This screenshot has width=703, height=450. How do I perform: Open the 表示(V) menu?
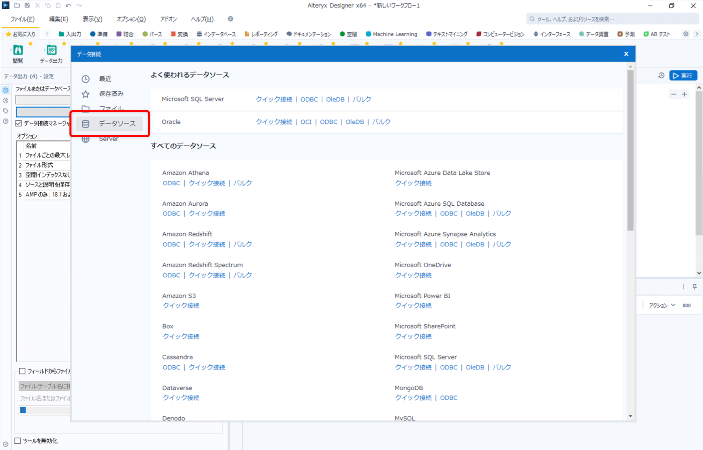(92, 19)
